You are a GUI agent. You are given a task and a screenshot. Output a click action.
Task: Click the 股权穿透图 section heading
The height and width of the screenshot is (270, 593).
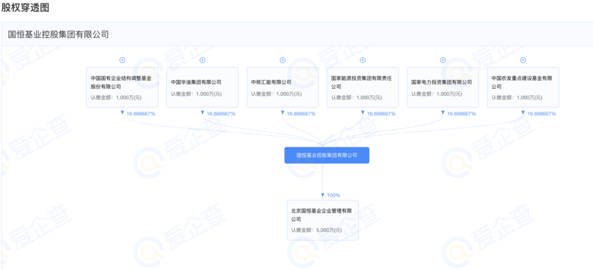pos(26,8)
